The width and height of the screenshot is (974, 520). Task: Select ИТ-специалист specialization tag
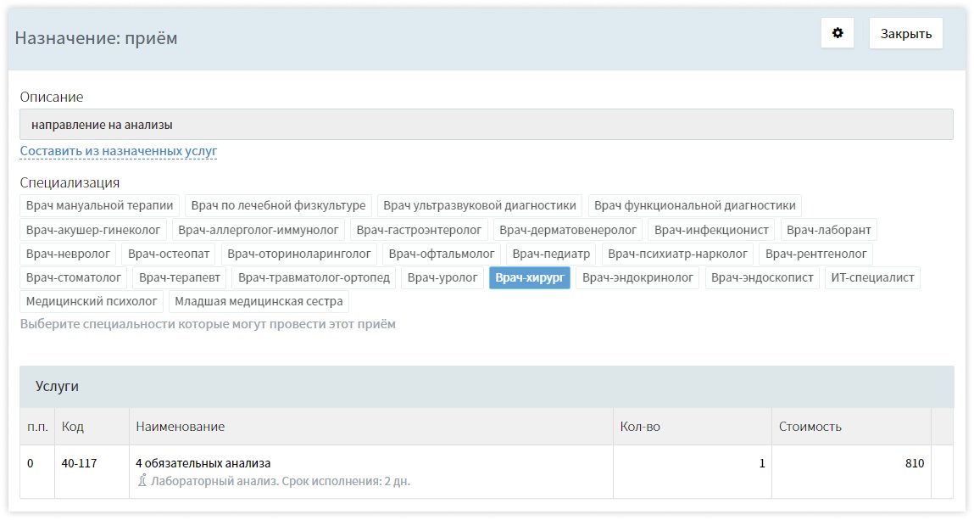tap(872, 277)
